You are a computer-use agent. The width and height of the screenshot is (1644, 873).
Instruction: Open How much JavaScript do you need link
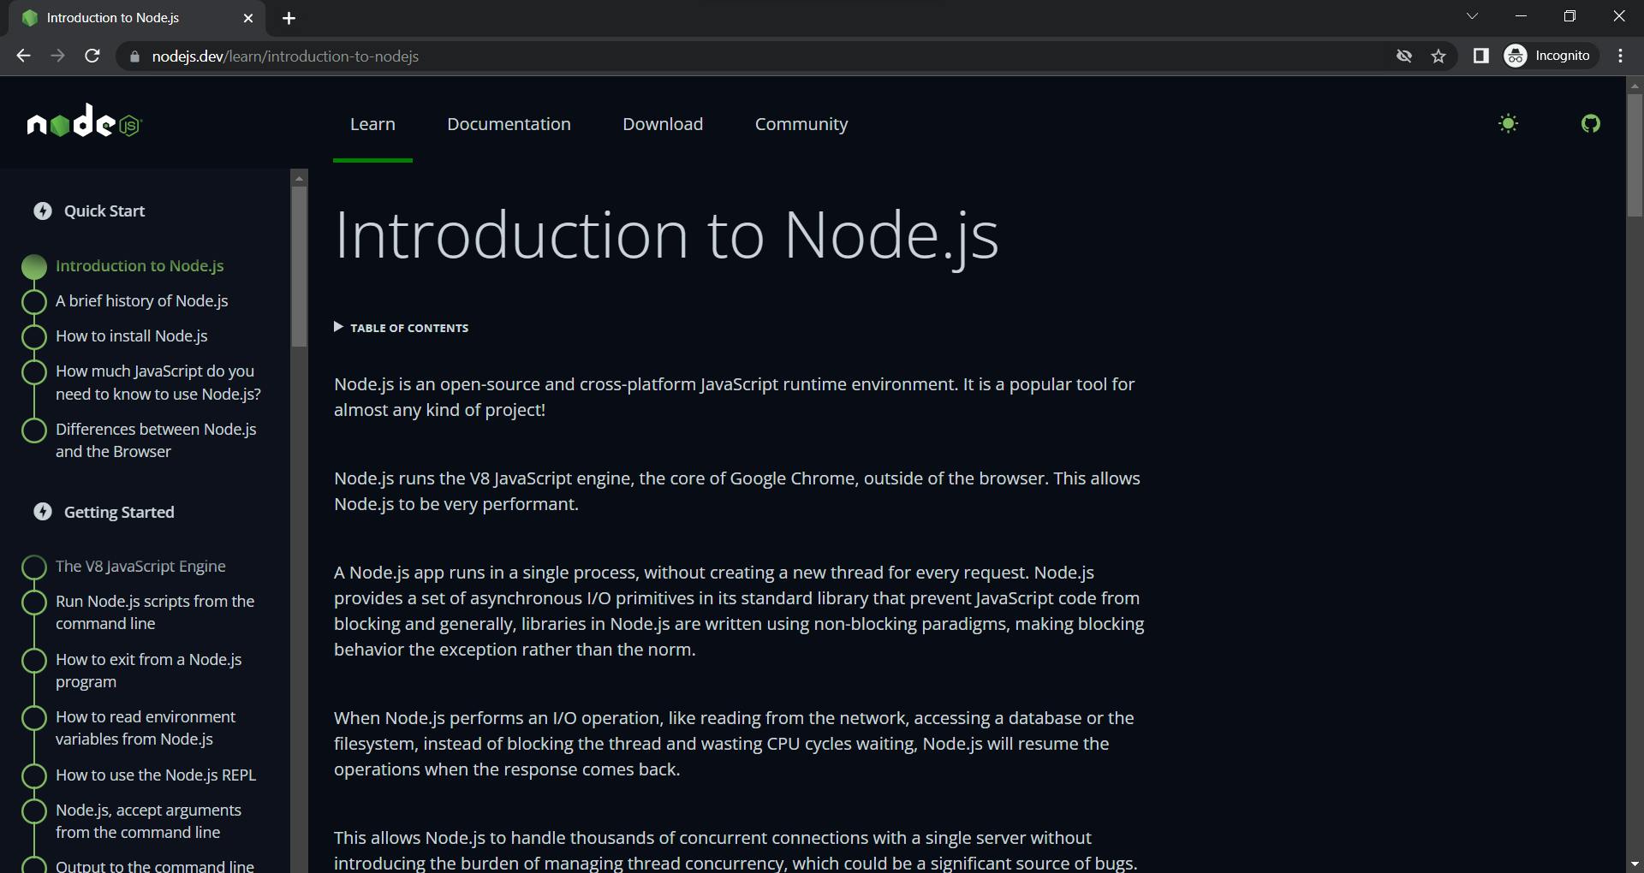pyautogui.click(x=158, y=383)
